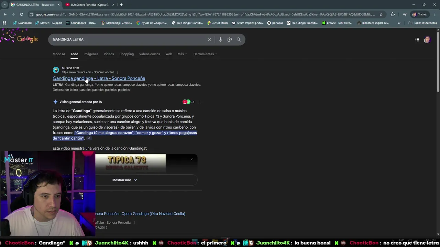Viewport: 440px width, 247px height.
Task: Open the media control icon in the Chrome toolbar
Action: [x=405, y=14]
